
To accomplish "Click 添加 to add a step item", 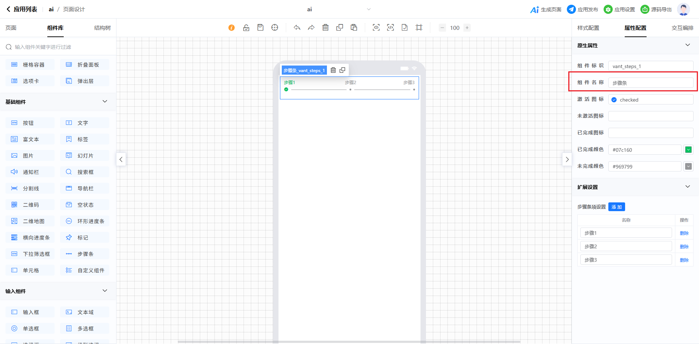I will [616, 207].
